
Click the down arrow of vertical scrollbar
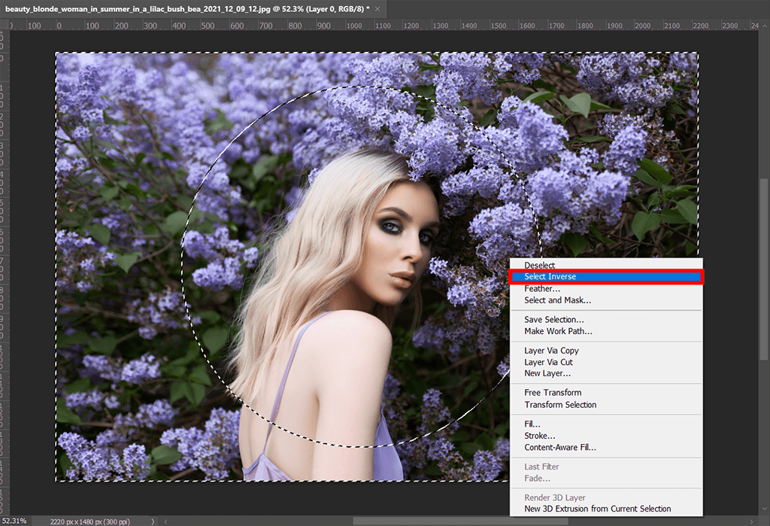[764, 509]
